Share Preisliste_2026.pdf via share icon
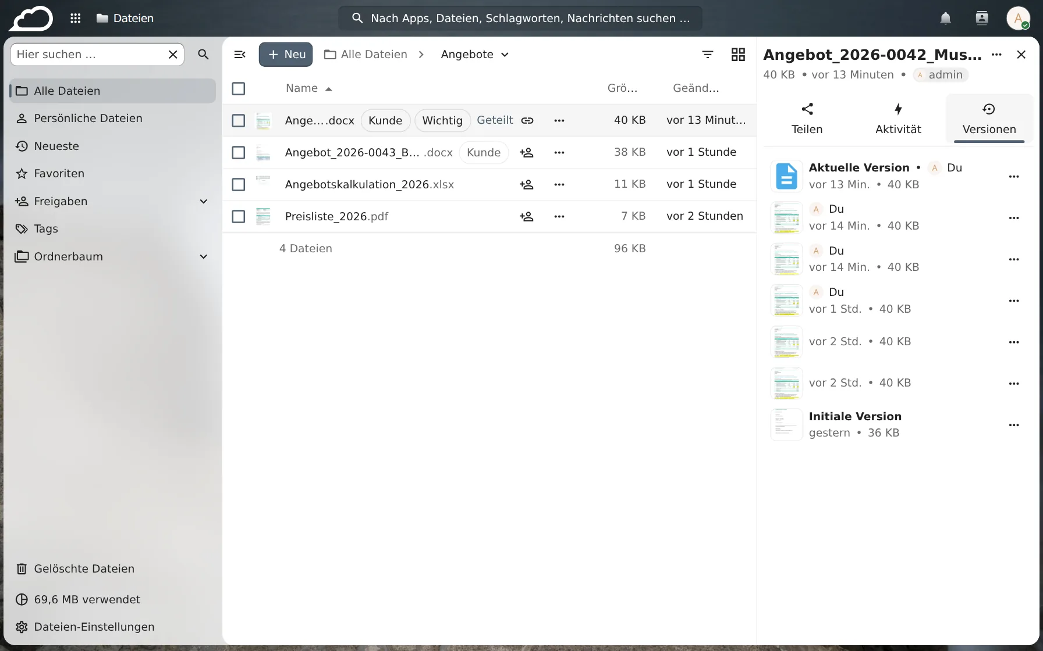Screen dimensions: 1043x651 click(527, 216)
